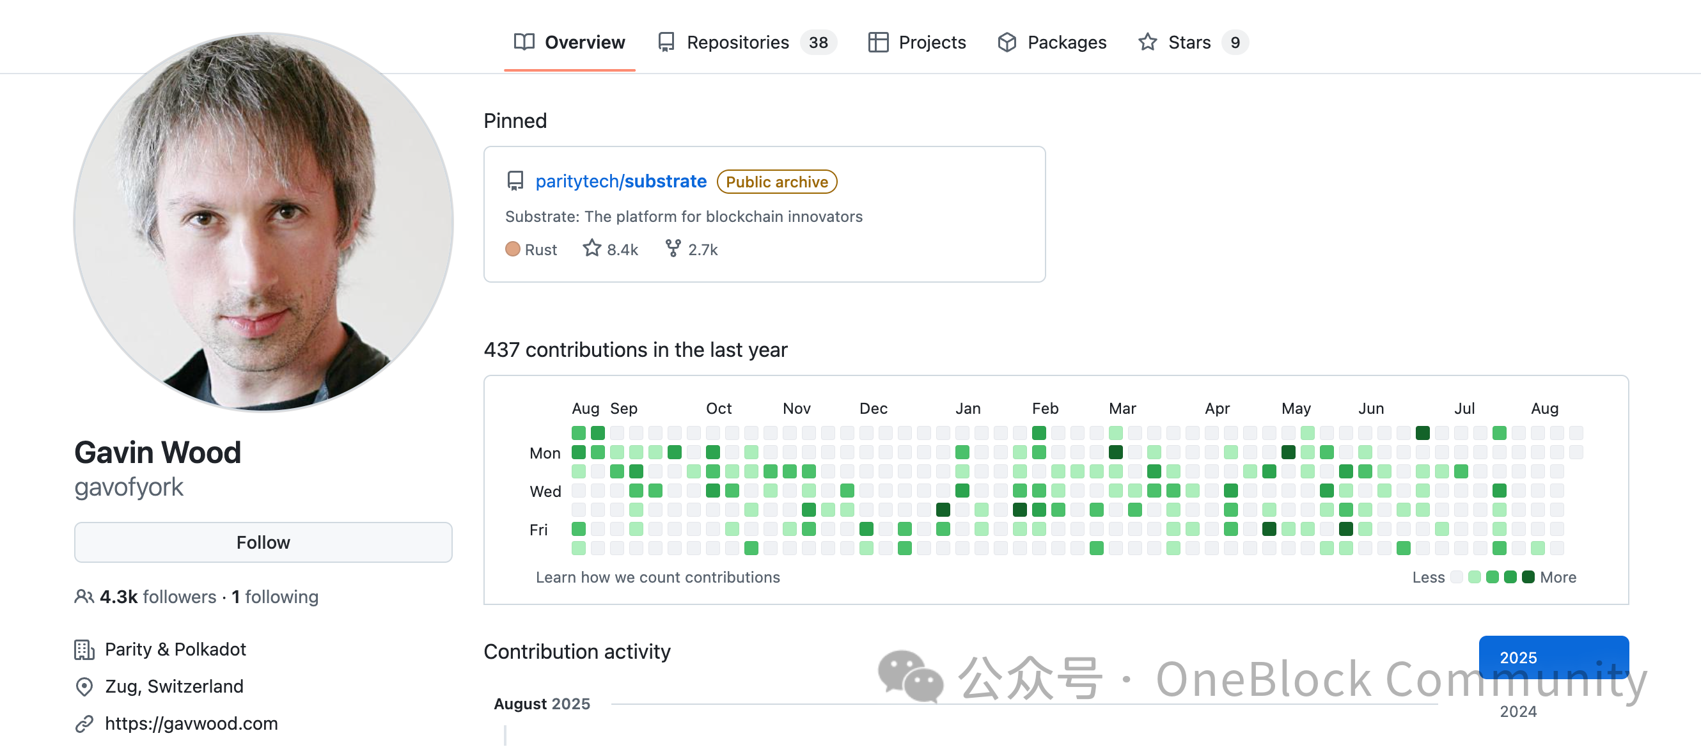Click the Repositories tab icon

coord(666,42)
